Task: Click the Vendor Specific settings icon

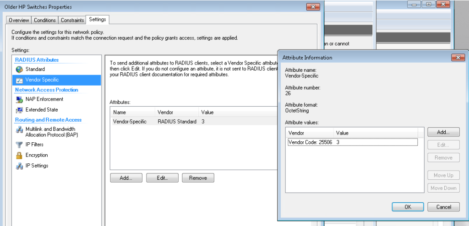Action: tap(19, 80)
